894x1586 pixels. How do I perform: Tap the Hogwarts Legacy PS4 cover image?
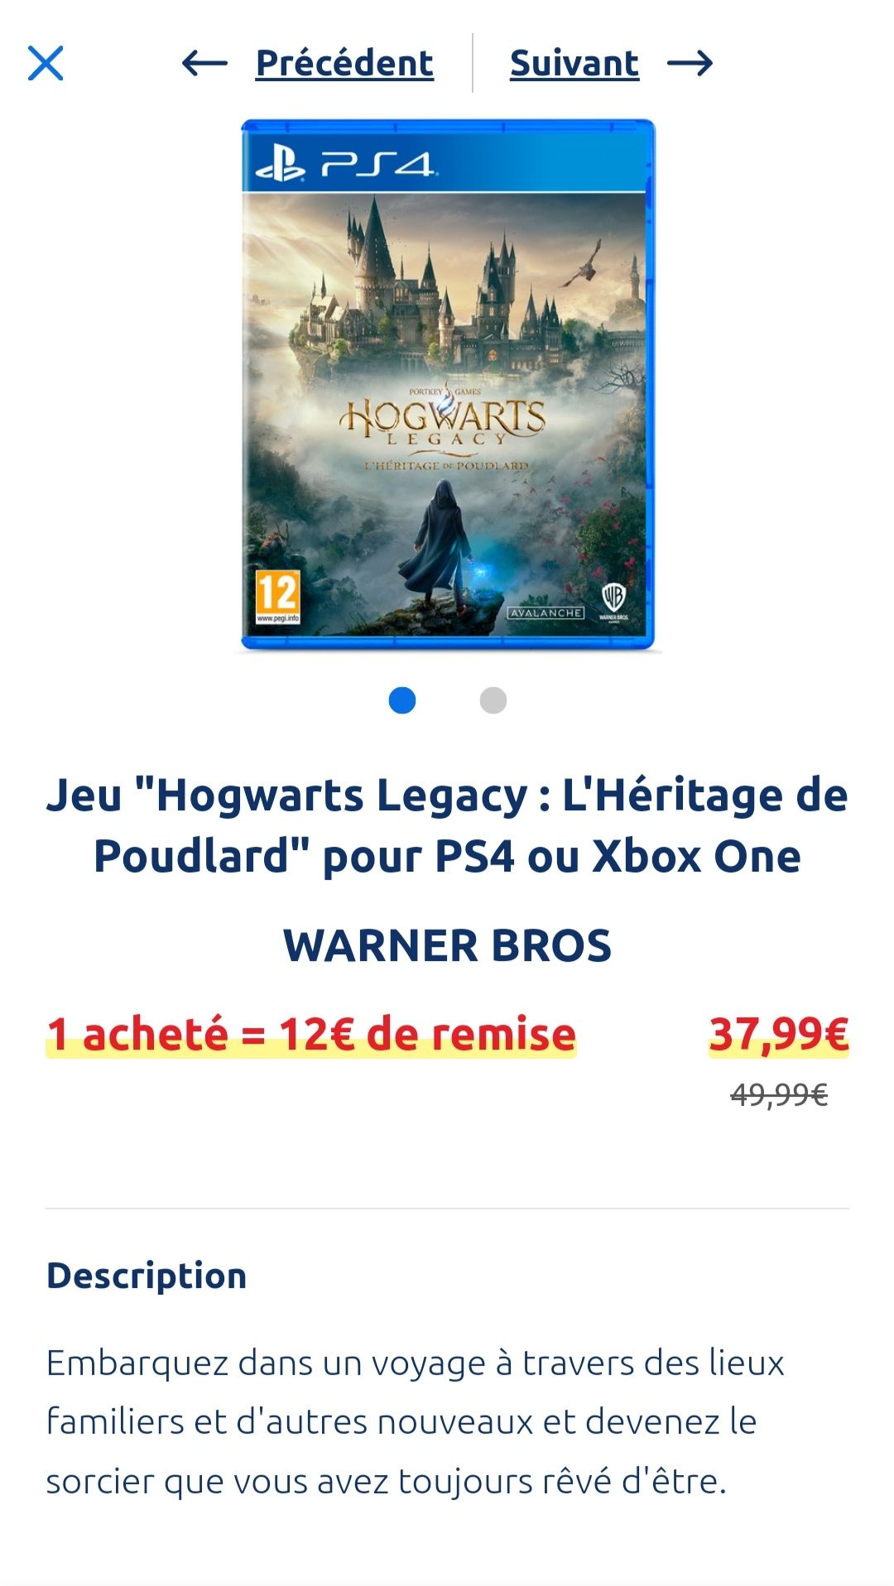click(x=448, y=385)
